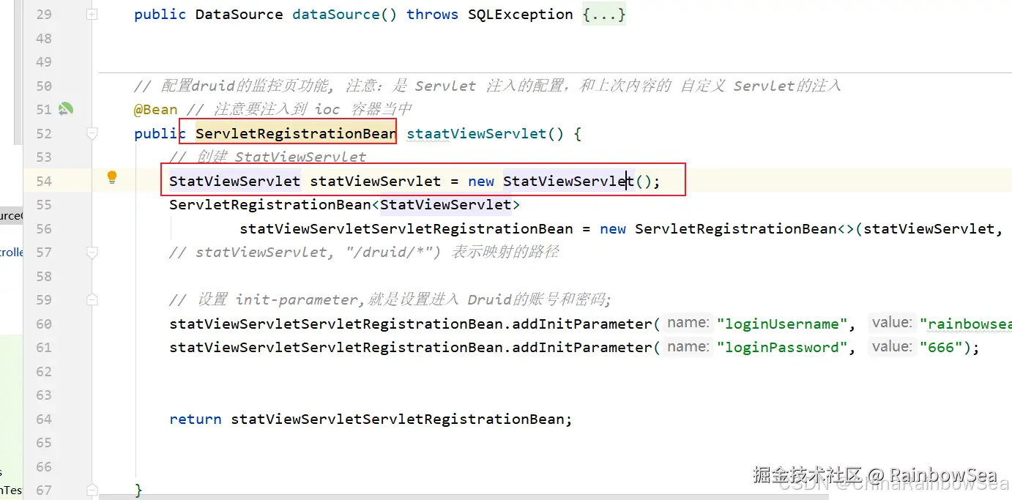Click the ServletRegistrationBean return type on line 52
This screenshot has width=1012, height=500.
coord(296,133)
